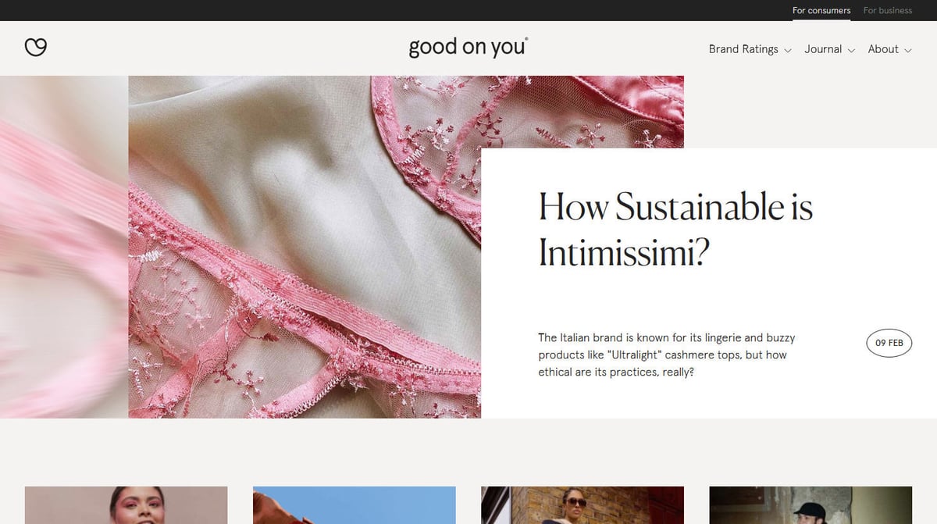Click the heart logo icon

point(36,48)
